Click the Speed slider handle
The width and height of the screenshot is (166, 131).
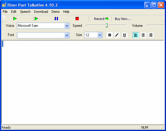(x=107, y=25)
